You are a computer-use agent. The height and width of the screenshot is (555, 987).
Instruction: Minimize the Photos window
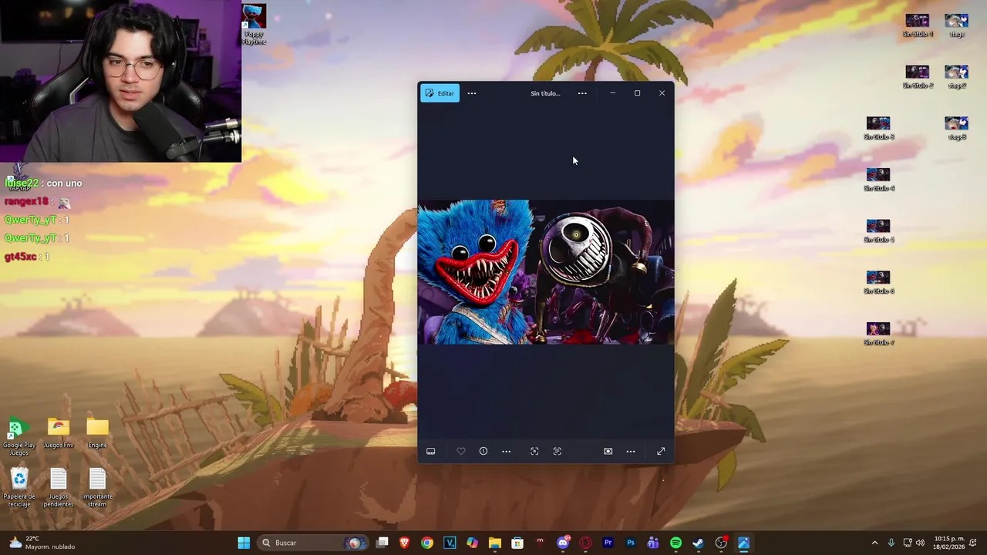(612, 93)
